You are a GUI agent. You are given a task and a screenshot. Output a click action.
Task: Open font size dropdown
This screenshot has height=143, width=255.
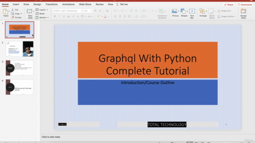pos(92,11)
